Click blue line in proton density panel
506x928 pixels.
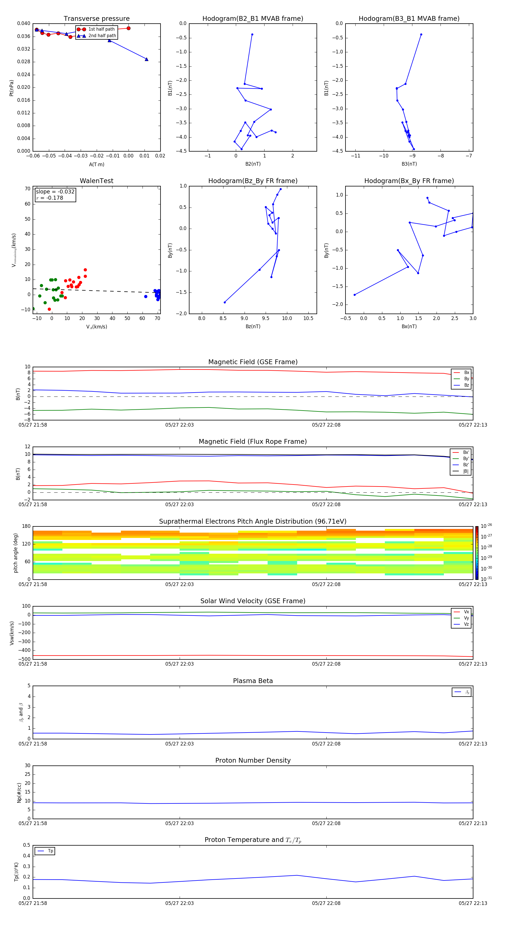pyautogui.click(x=253, y=803)
